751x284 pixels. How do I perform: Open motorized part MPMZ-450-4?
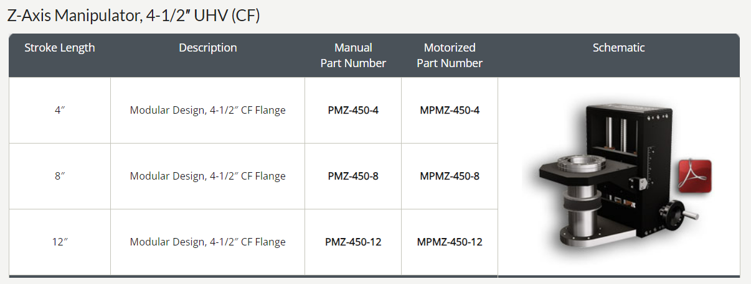(450, 110)
